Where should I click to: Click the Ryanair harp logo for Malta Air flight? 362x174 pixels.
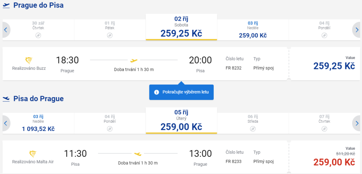coord(33,154)
